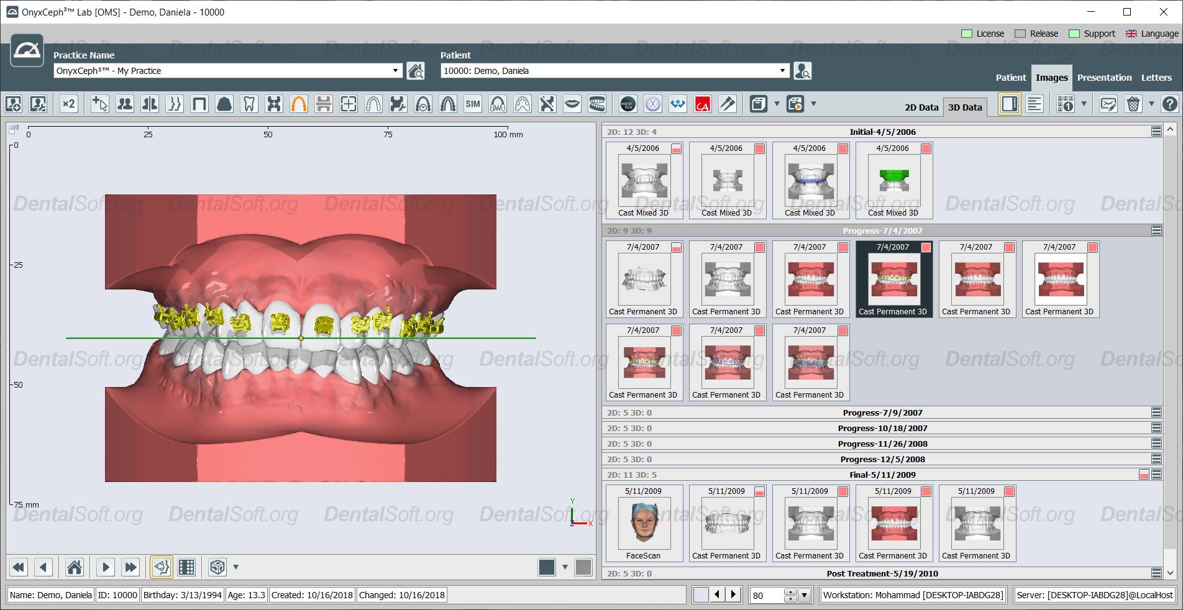Switch to the Presentation tab
Screen dimensions: 1183x610
click(x=1104, y=78)
